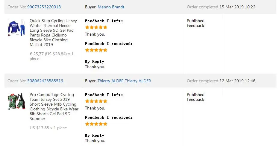Click star rating under first Feedback I left
This screenshot has width=279, height=146.
coord(96,27)
